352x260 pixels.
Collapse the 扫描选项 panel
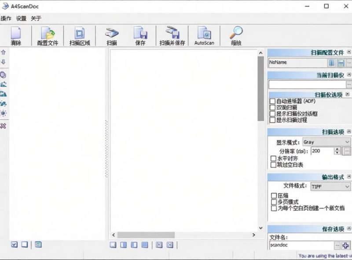349,131
